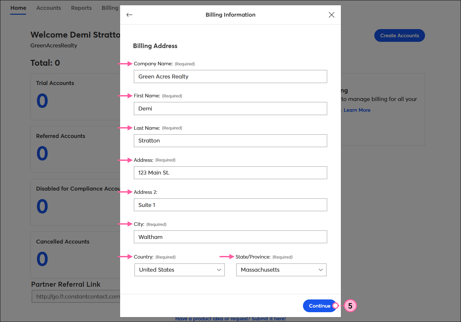This screenshot has width=461, height=322.
Task: Go back using the arrow in Billing Information
Action: click(x=130, y=15)
